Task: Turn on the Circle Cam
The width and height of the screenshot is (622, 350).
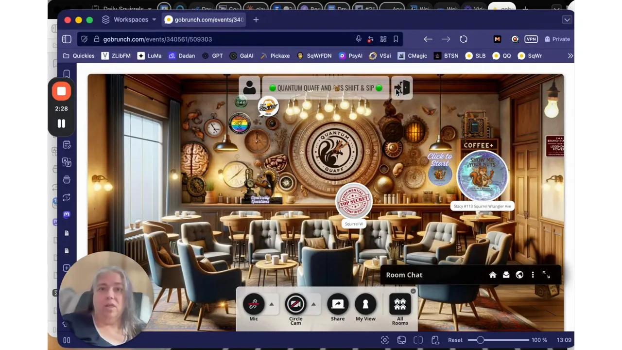Action: tap(295, 304)
